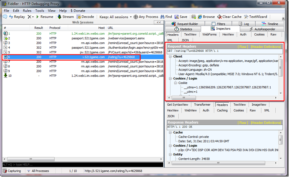Open Header Definitions link in Request Headers
This screenshot has height=177, width=289.
coord(266,47)
